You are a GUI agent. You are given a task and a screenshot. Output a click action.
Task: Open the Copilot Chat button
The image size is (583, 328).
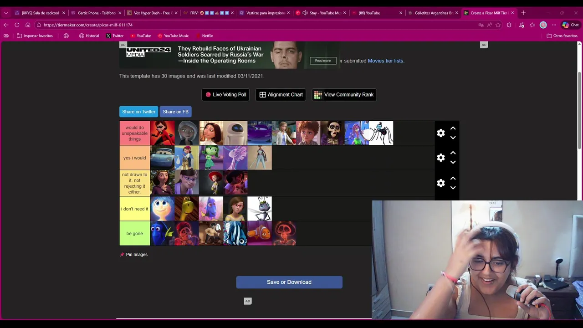(x=570, y=25)
